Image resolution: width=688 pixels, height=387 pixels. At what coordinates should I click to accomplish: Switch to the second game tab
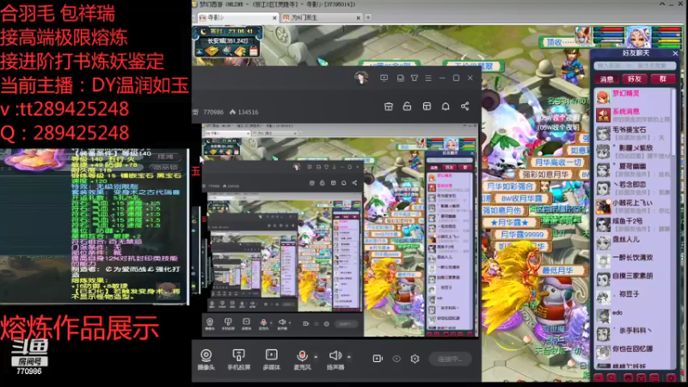click(x=321, y=17)
